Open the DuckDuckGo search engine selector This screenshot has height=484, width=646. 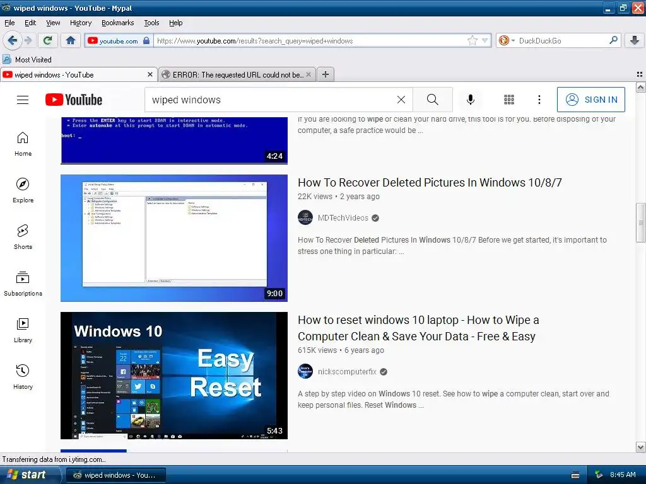pos(507,40)
